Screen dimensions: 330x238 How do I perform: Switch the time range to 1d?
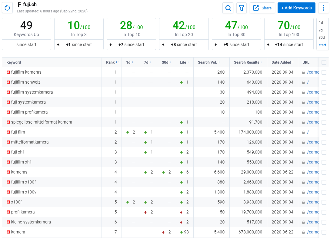[x=321, y=23]
